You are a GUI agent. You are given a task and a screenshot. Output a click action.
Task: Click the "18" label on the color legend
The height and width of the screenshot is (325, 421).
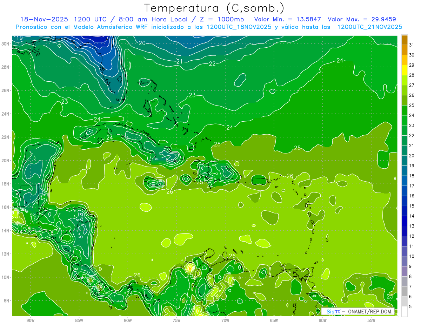pos(412,175)
